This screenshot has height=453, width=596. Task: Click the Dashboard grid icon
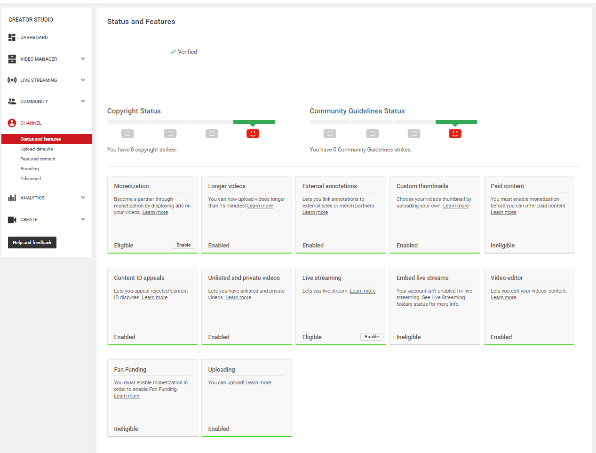point(12,37)
